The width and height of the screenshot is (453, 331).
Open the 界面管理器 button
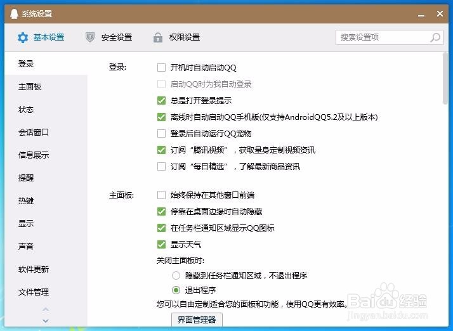click(x=197, y=320)
